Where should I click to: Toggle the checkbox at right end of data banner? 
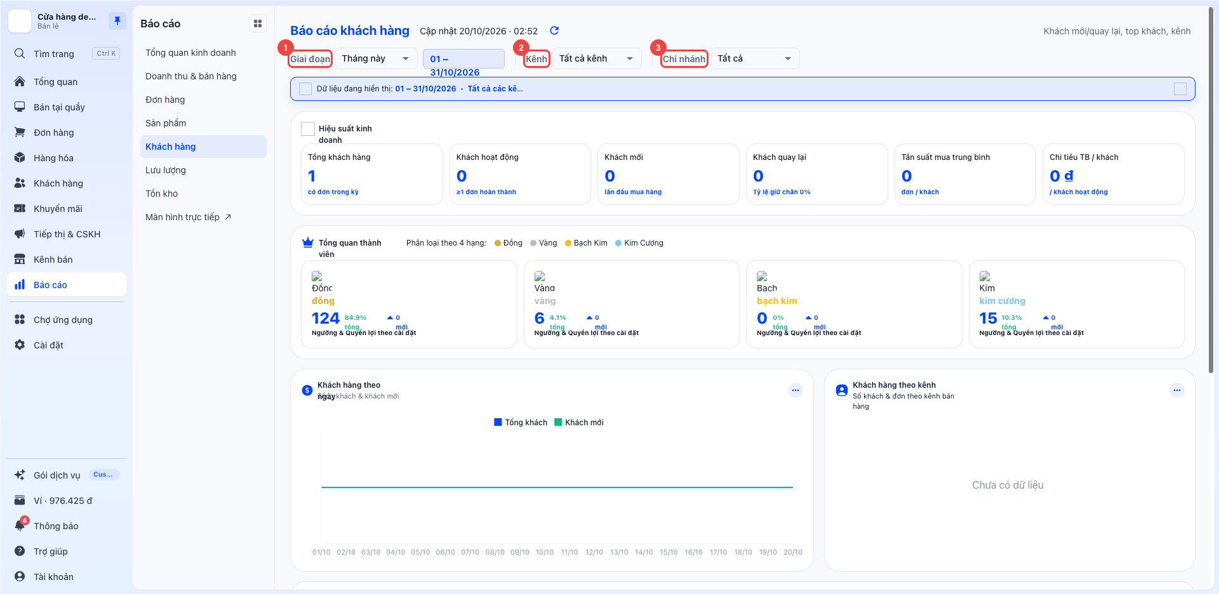tap(1180, 89)
